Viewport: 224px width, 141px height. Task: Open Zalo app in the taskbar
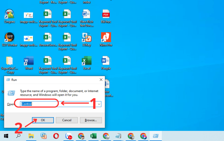pos(69,136)
